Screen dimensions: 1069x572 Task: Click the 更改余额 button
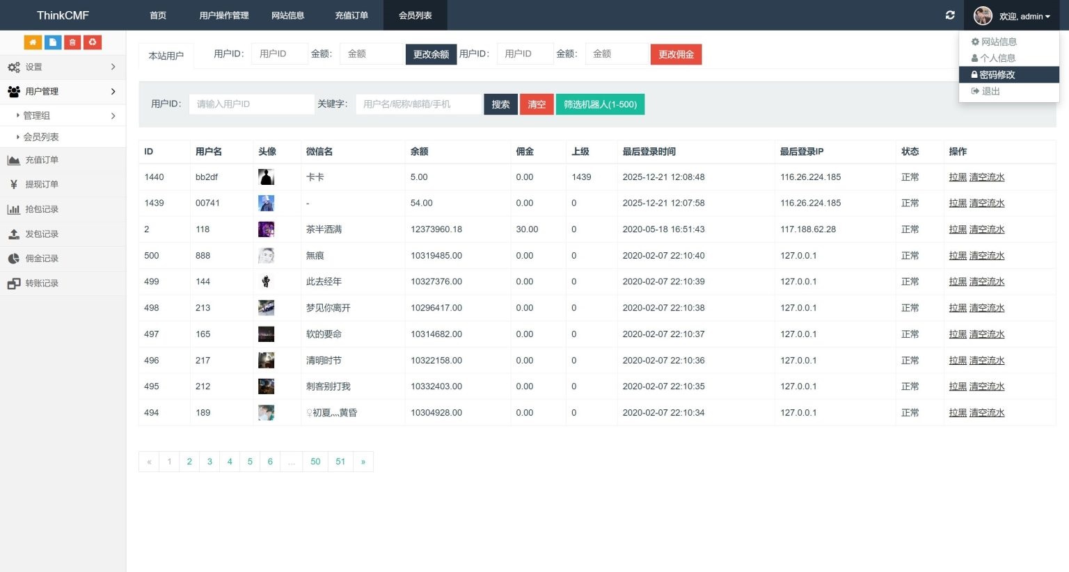431,54
